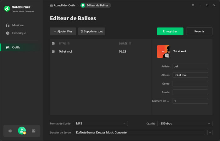Screen dimensions: 220x141
Task: Select the Toi et moi track row
Action: (101, 51)
